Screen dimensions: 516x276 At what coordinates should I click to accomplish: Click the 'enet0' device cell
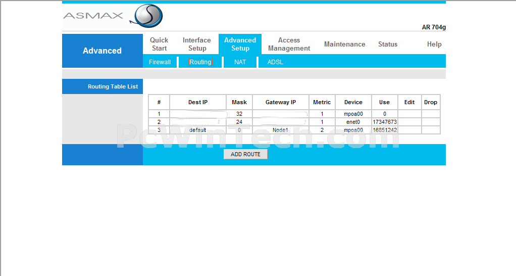[x=353, y=122]
